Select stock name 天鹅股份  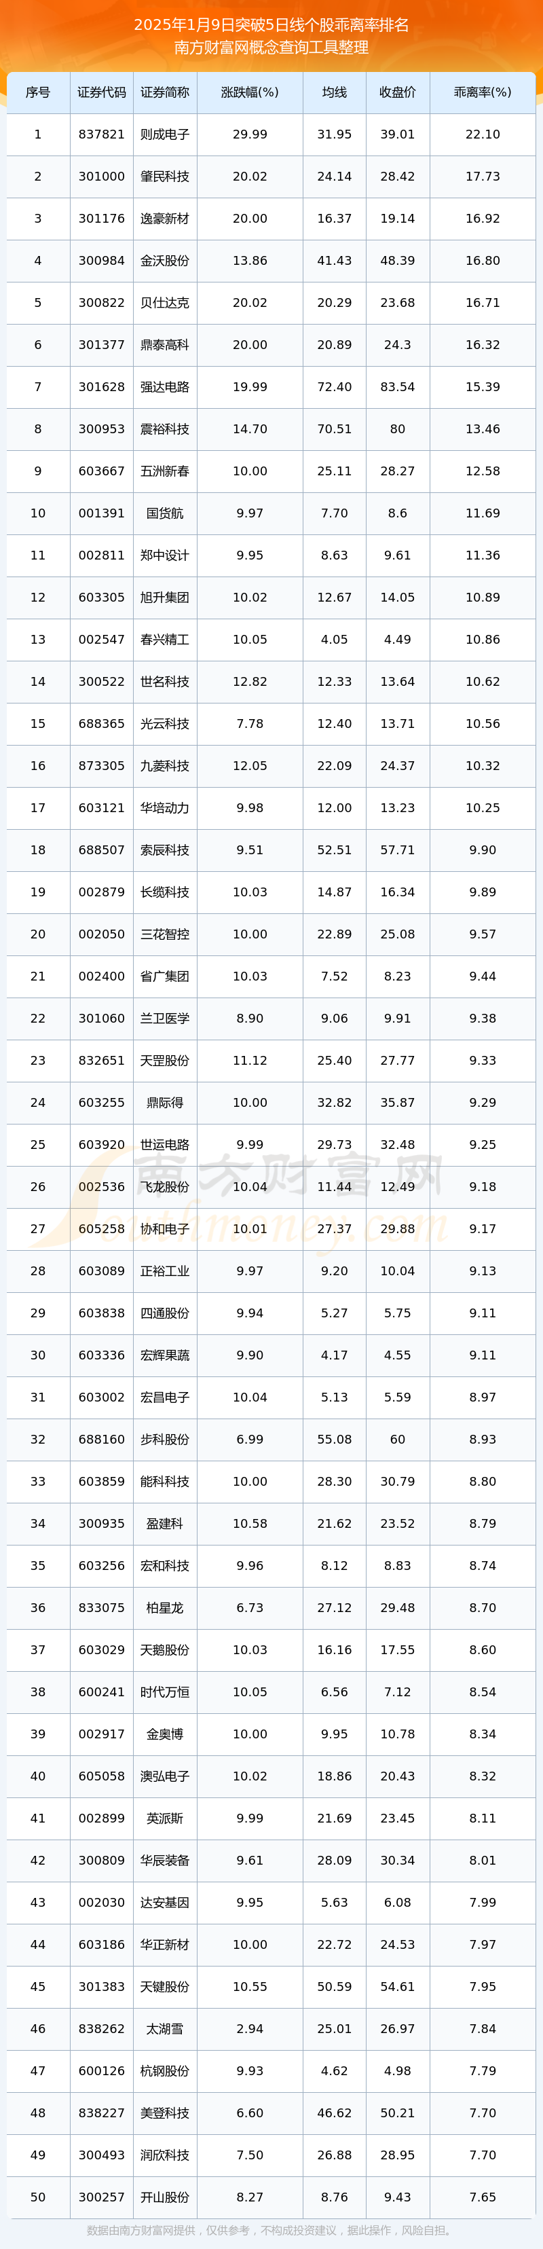pos(165,1649)
